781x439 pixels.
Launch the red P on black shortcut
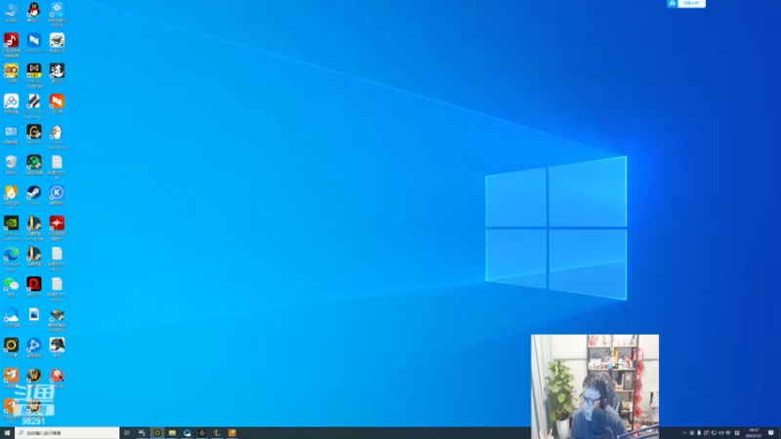pos(34,285)
